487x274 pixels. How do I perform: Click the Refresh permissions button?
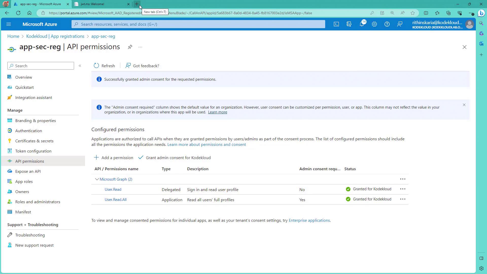pos(104,66)
